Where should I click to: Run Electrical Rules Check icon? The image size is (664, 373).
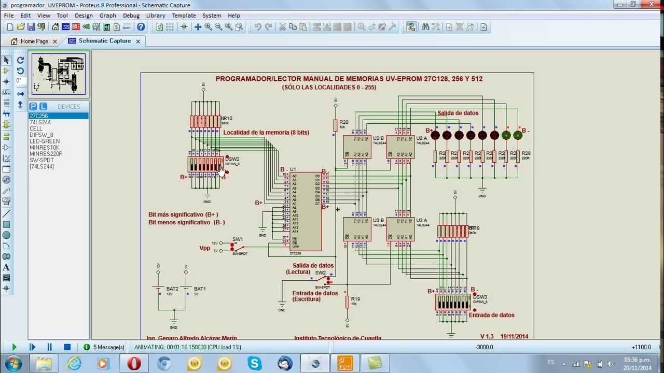pyautogui.click(x=483, y=27)
